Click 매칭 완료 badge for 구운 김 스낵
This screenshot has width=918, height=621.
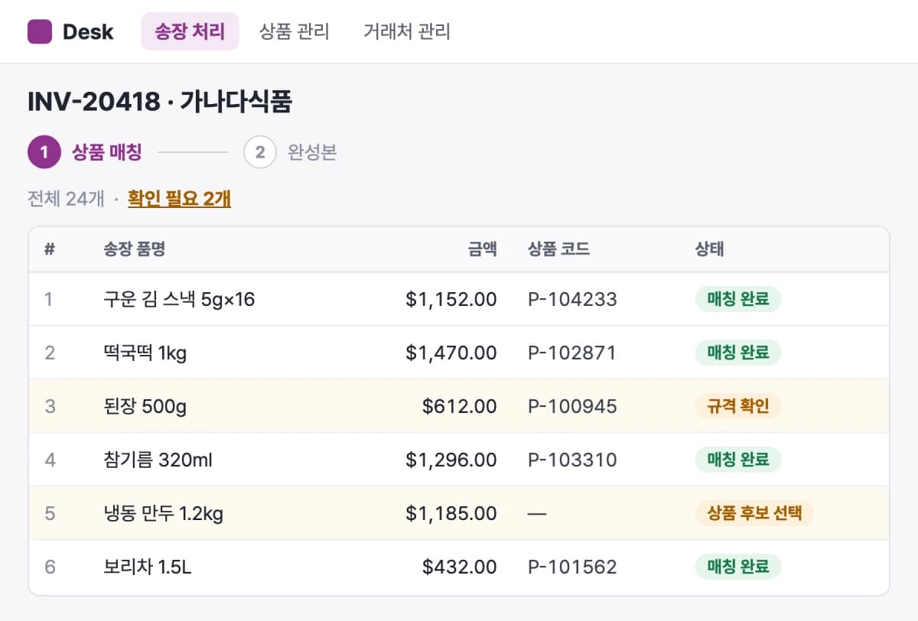(x=738, y=299)
